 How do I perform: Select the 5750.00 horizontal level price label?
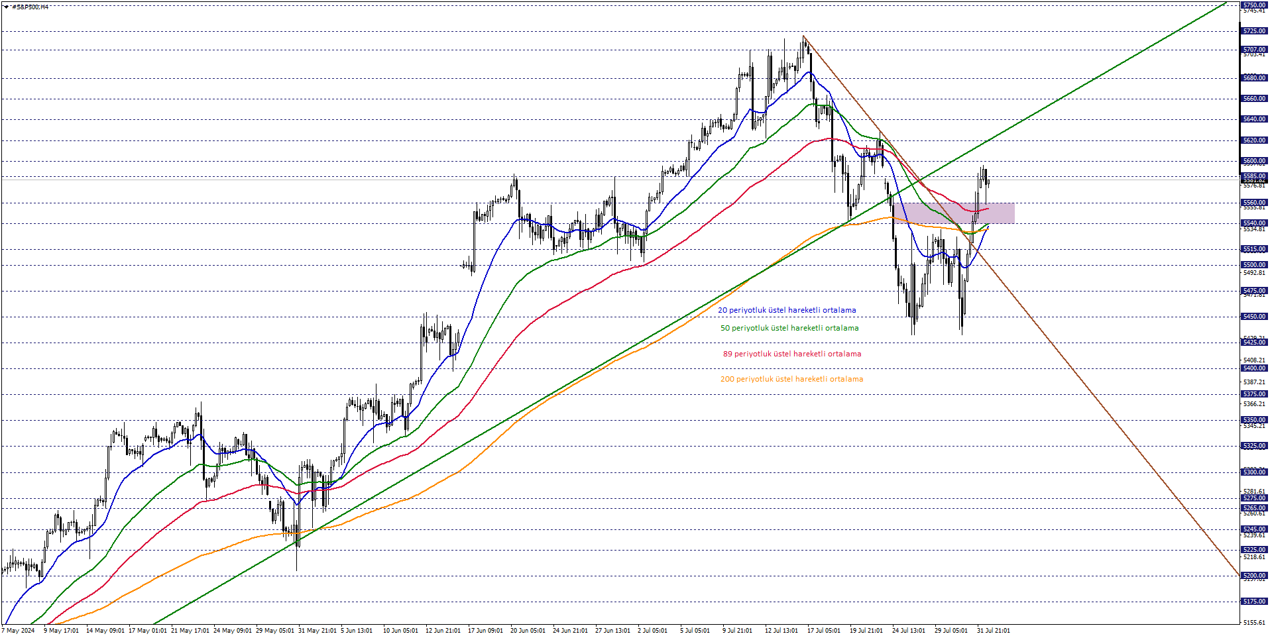pyautogui.click(x=1254, y=5)
